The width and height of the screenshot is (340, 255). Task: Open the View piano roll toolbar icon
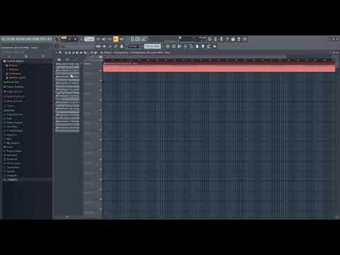coord(174,47)
